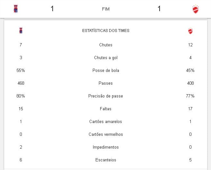
Task: Click the Cartões vermelhos label
Action: pyautogui.click(x=106, y=134)
